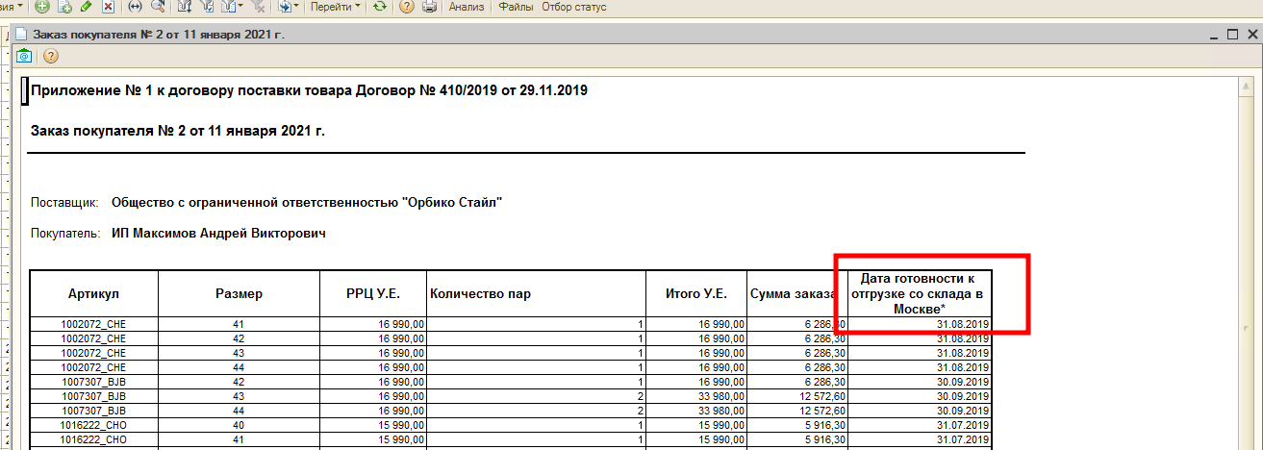Open the create-based-on dropdown arrow
Image resolution: width=1263 pixels, height=450 pixels.
pyautogui.click(x=296, y=7)
